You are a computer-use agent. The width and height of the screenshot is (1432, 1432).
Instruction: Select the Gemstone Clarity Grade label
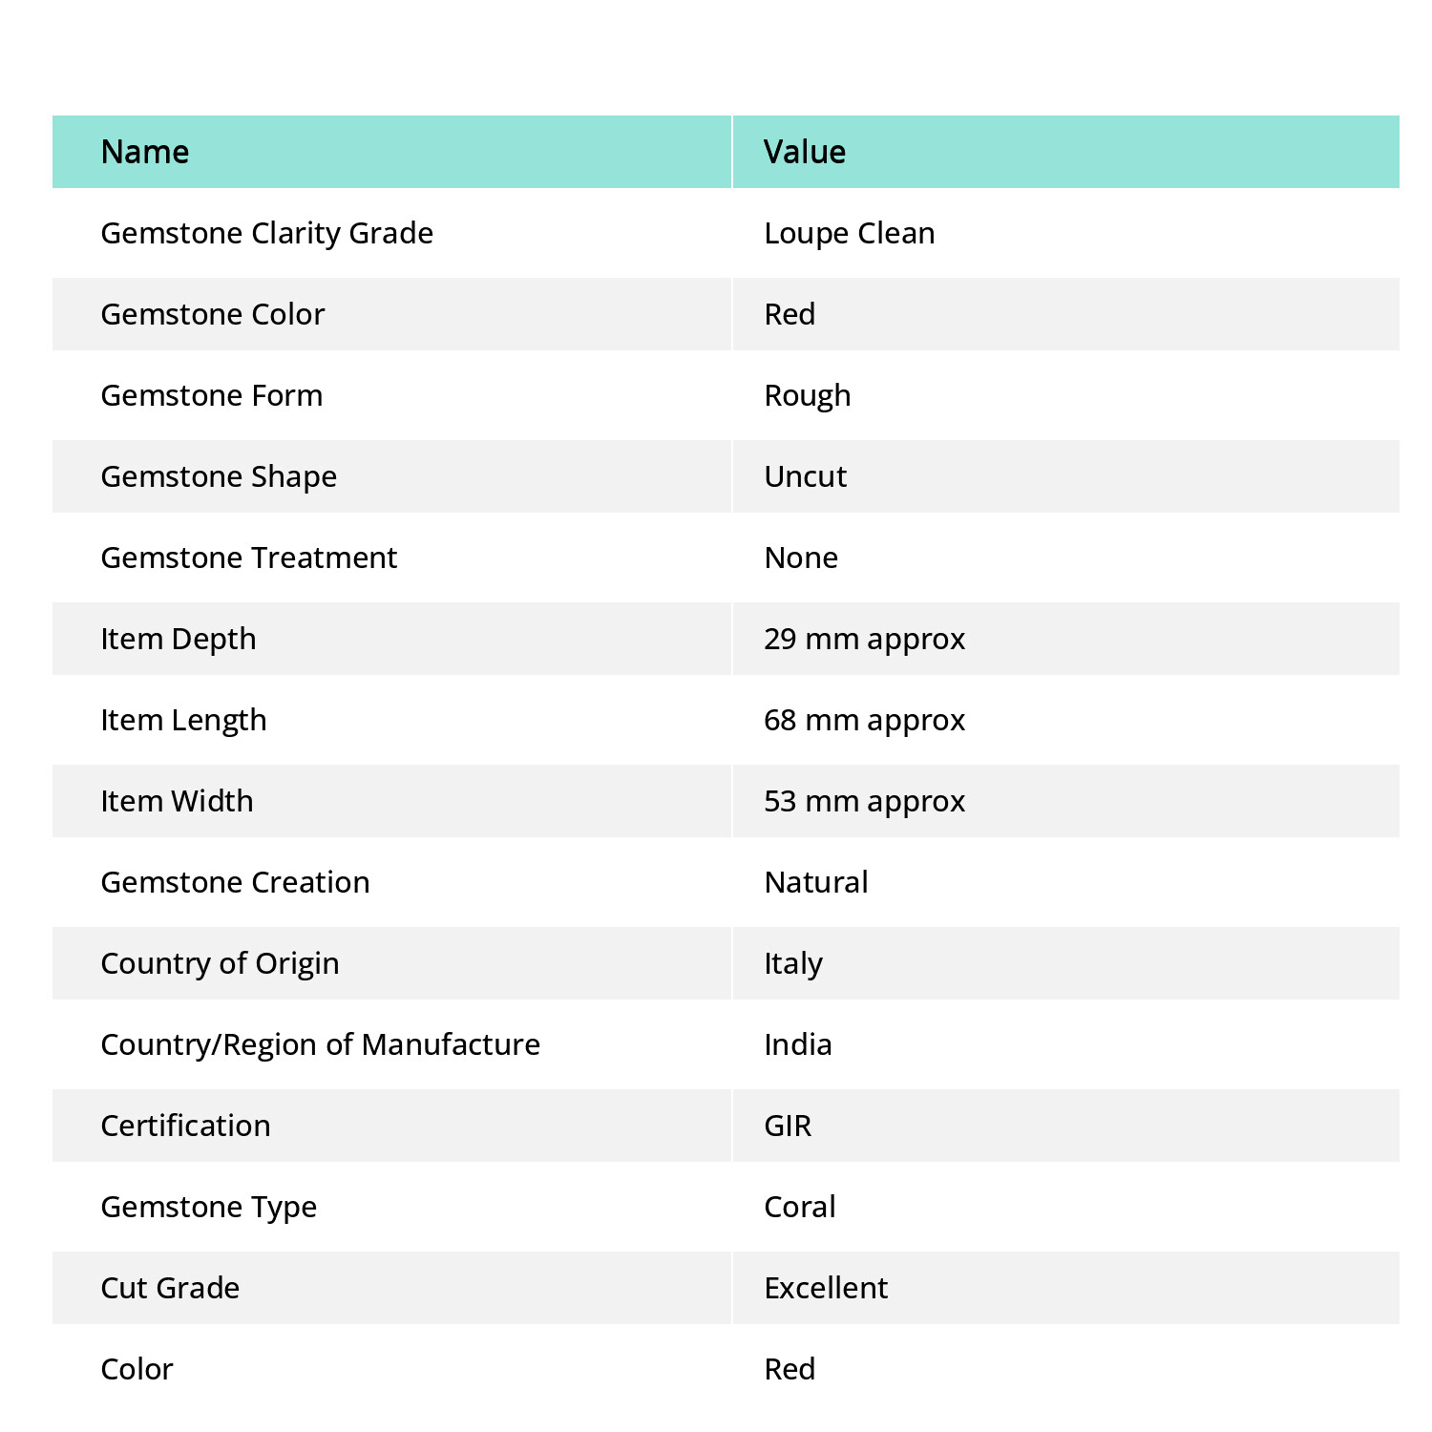pos(267,234)
